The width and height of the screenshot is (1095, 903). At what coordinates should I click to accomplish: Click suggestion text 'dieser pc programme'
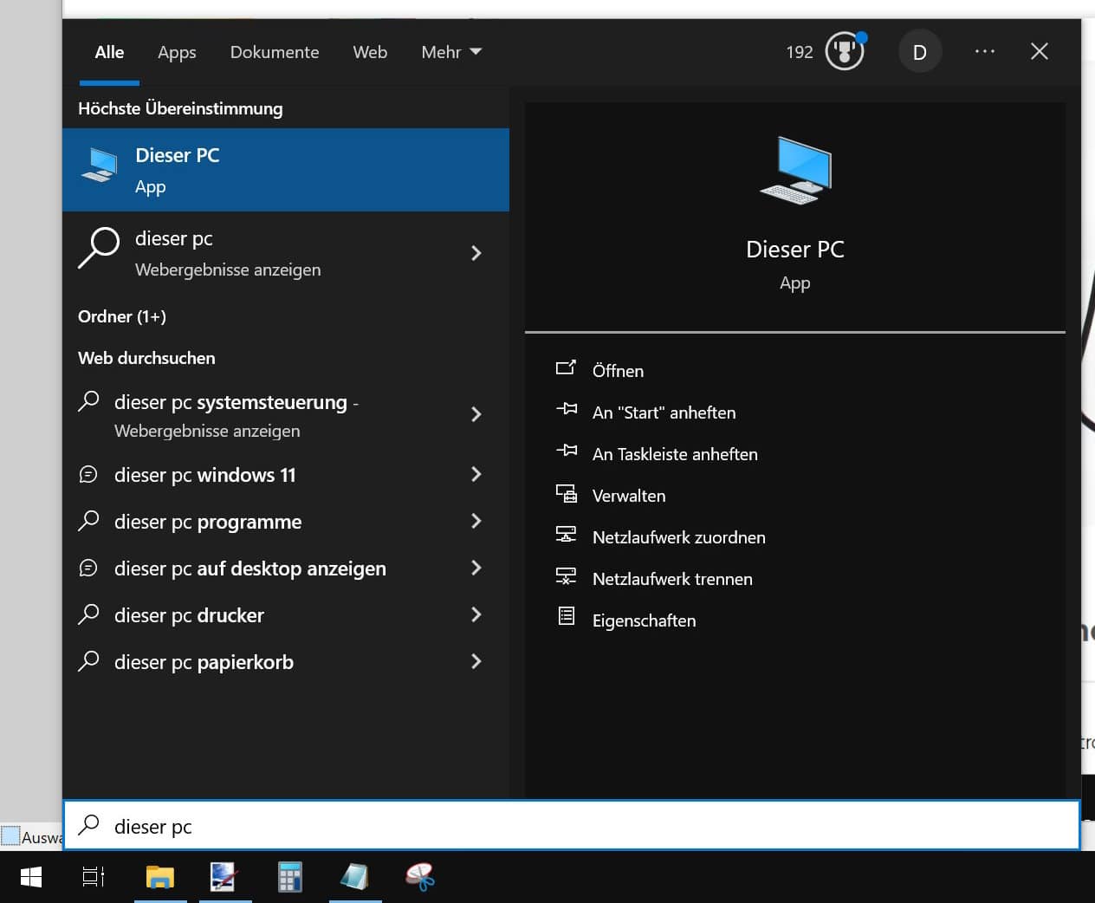pos(208,522)
